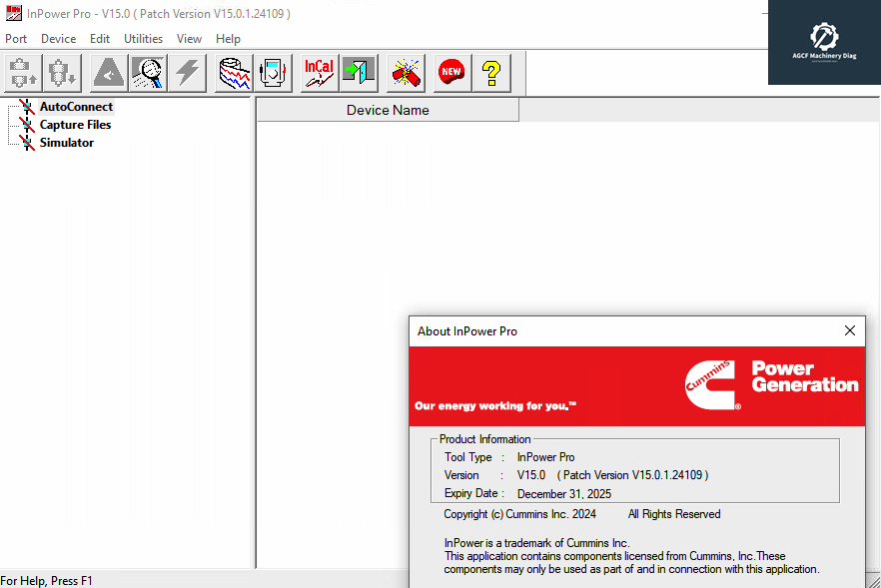
Task: Select Capture Files in the tree
Action: pos(75,125)
